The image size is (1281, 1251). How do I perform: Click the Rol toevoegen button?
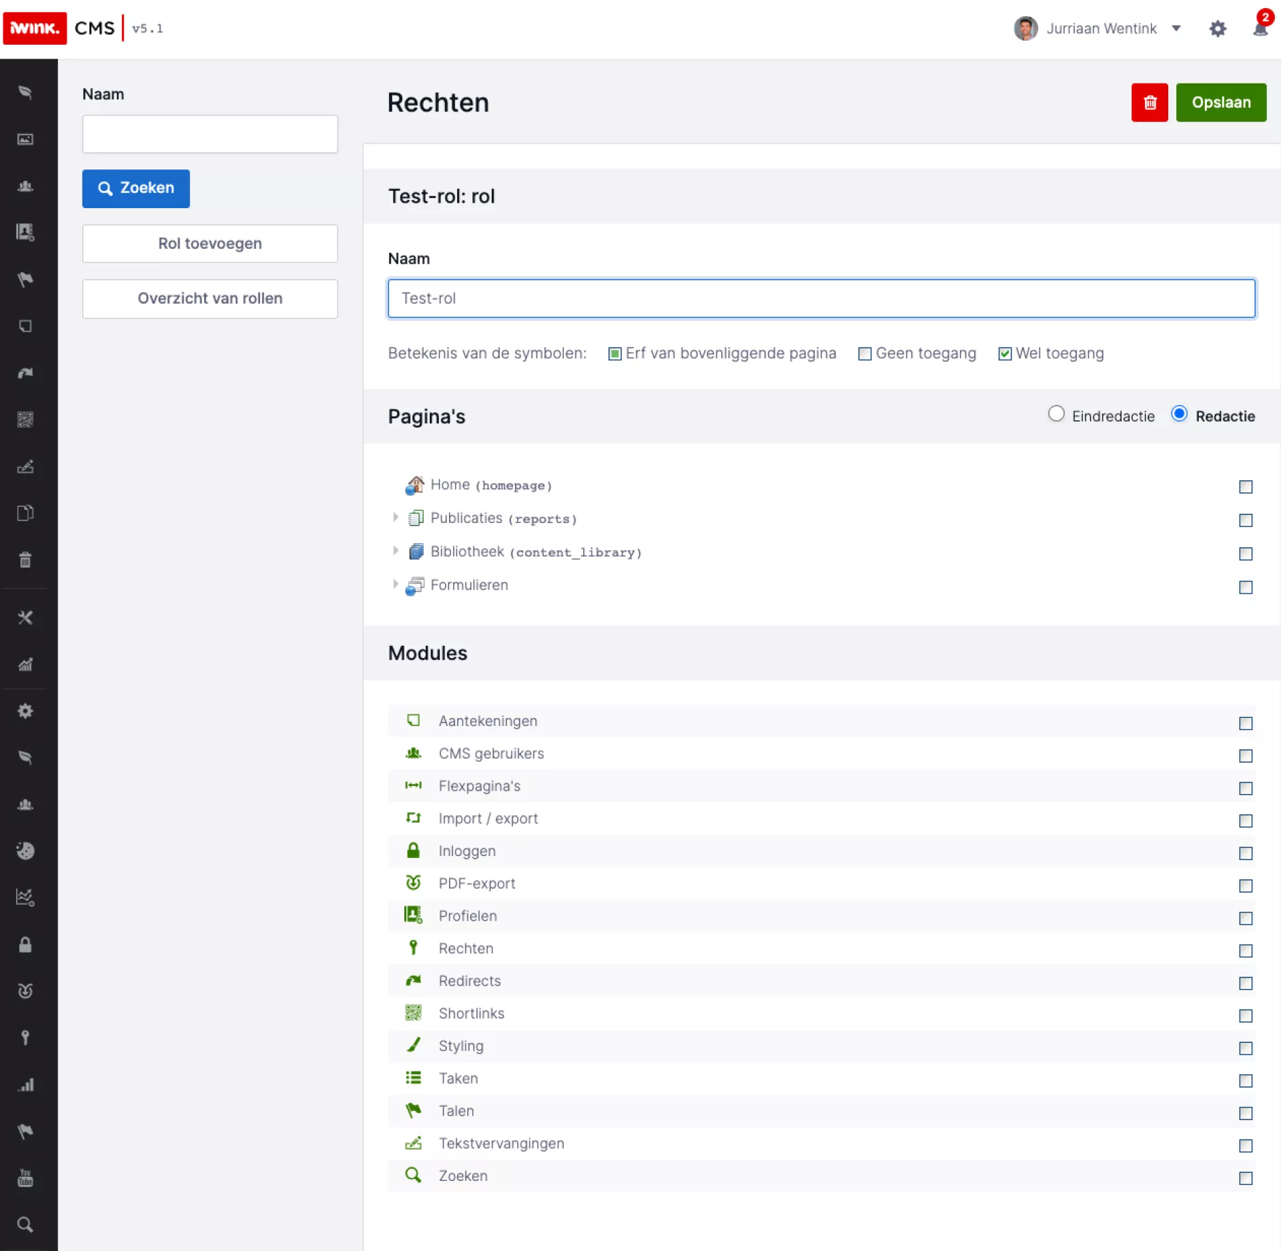(209, 244)
